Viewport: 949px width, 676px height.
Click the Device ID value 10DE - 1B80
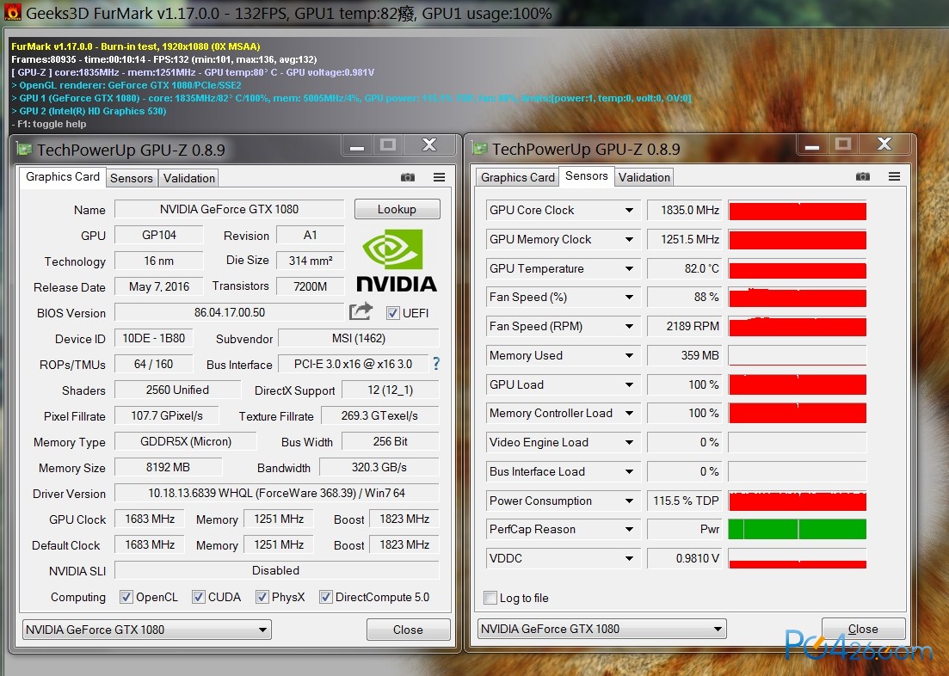[x=154, y=338]
